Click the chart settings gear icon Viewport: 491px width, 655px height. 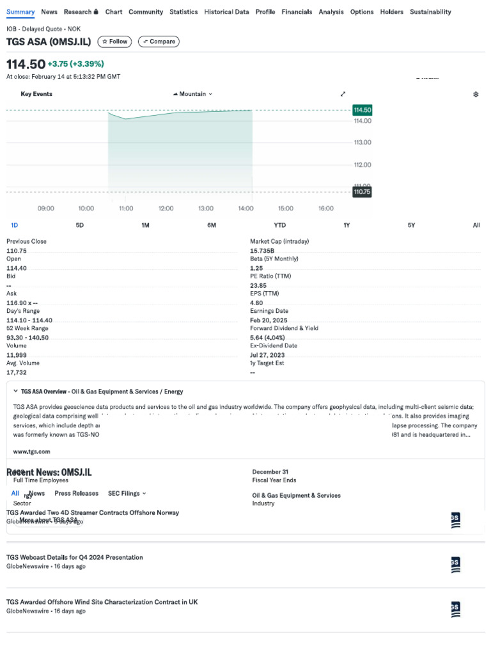(x=476, y=94)
